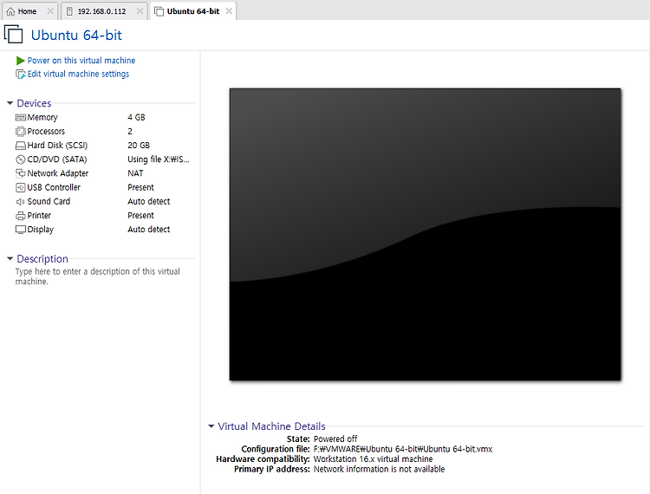Click Printer value Present
The width and height of the screenshot is (650, 494).
click(140, 216)
